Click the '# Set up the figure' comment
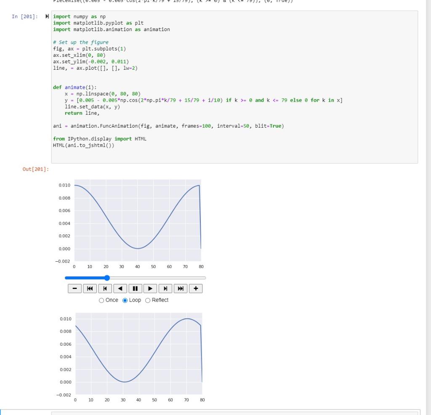431x415 pixels. [x=81, y=42]
